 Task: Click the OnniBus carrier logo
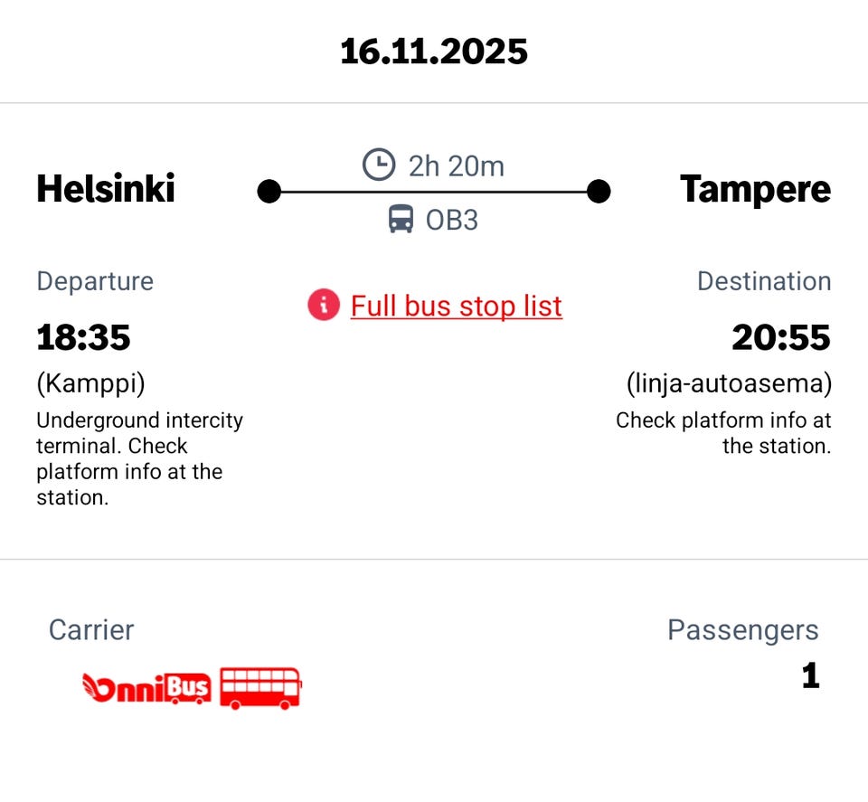[x=146, y=688]
